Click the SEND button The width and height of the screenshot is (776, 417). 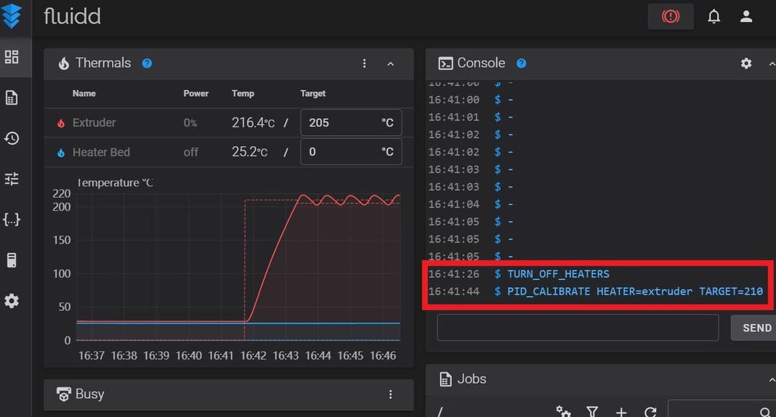tap(755, 328)
